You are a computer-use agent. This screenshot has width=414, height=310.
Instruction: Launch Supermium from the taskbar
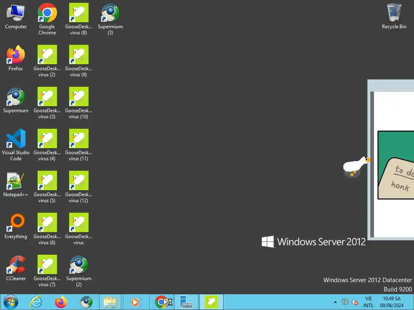click(x=86, y=302)
